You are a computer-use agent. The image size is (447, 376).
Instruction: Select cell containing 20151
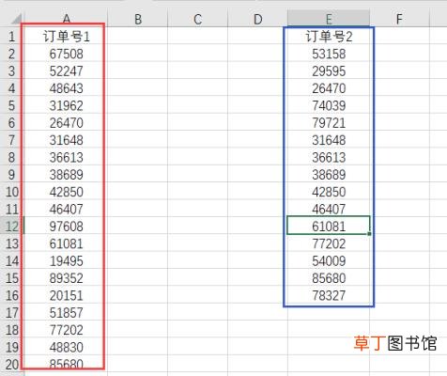click(66, 295)
